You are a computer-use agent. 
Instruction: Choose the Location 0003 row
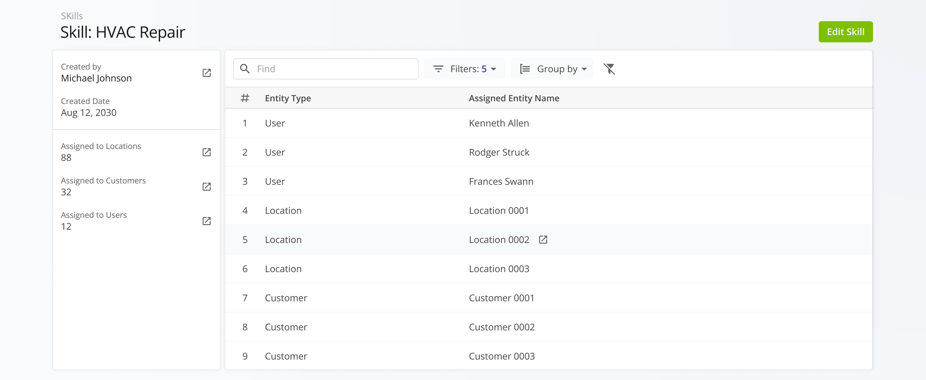tap(499, 269)
